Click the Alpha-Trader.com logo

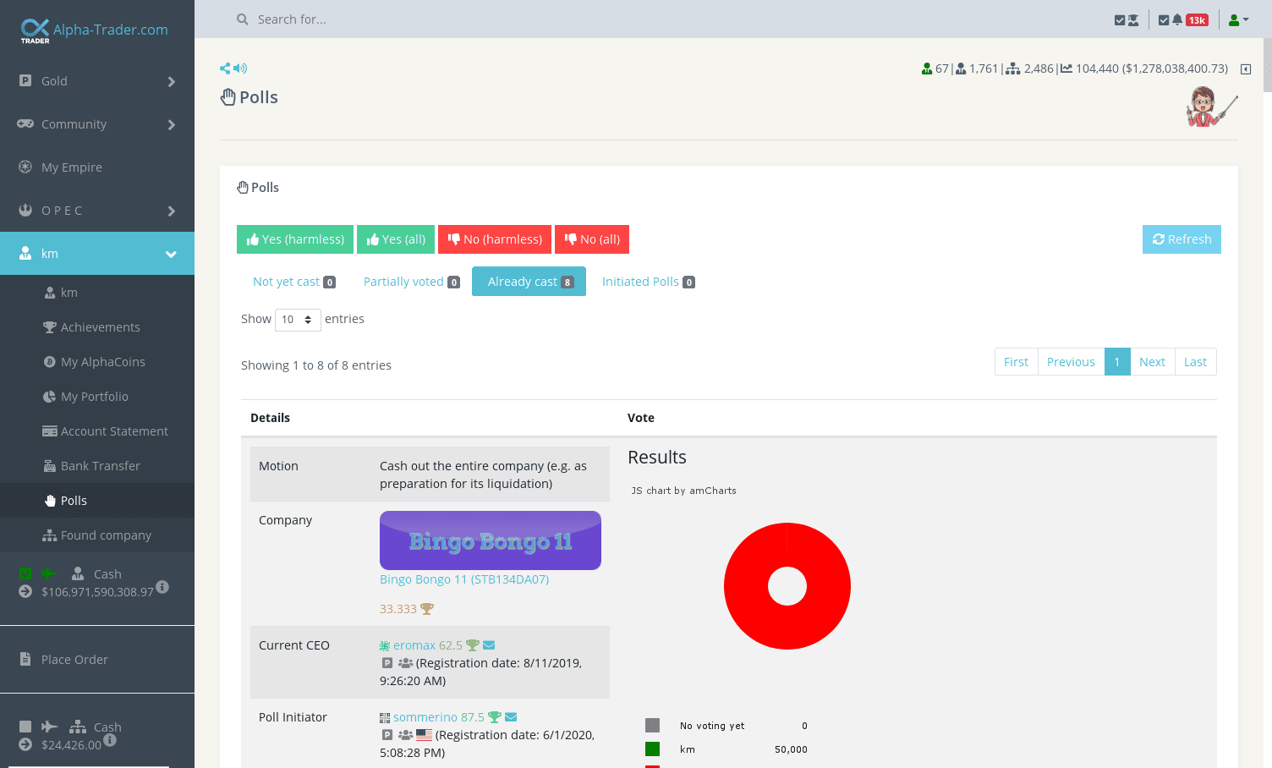coord(94,30)
